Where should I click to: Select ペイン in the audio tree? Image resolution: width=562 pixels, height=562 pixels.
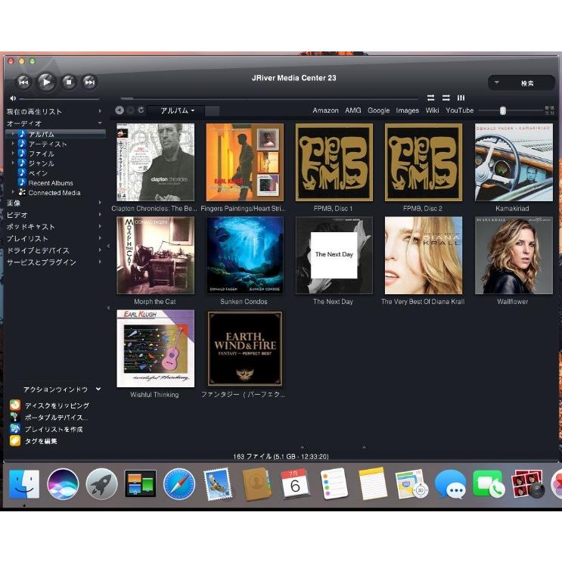(x=38, y=173)
